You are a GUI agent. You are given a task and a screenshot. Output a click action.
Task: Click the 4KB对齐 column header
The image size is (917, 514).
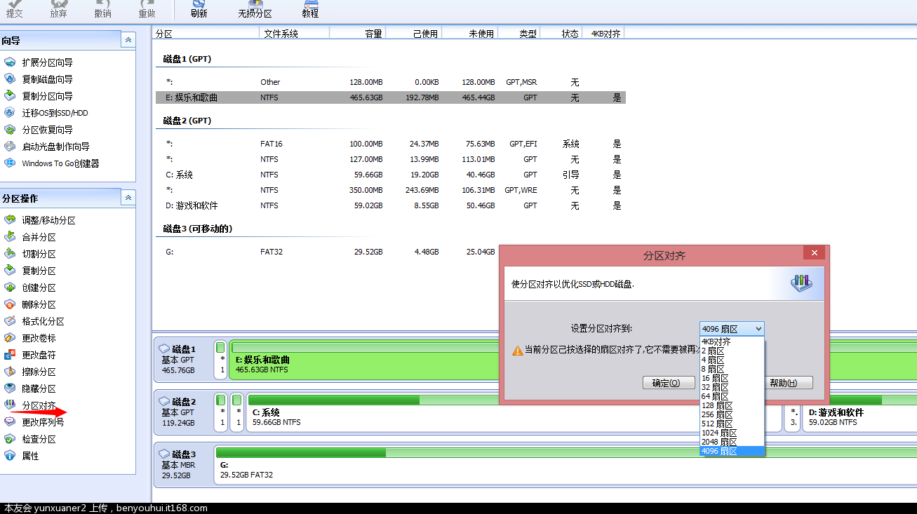click(x=603, y=33)
